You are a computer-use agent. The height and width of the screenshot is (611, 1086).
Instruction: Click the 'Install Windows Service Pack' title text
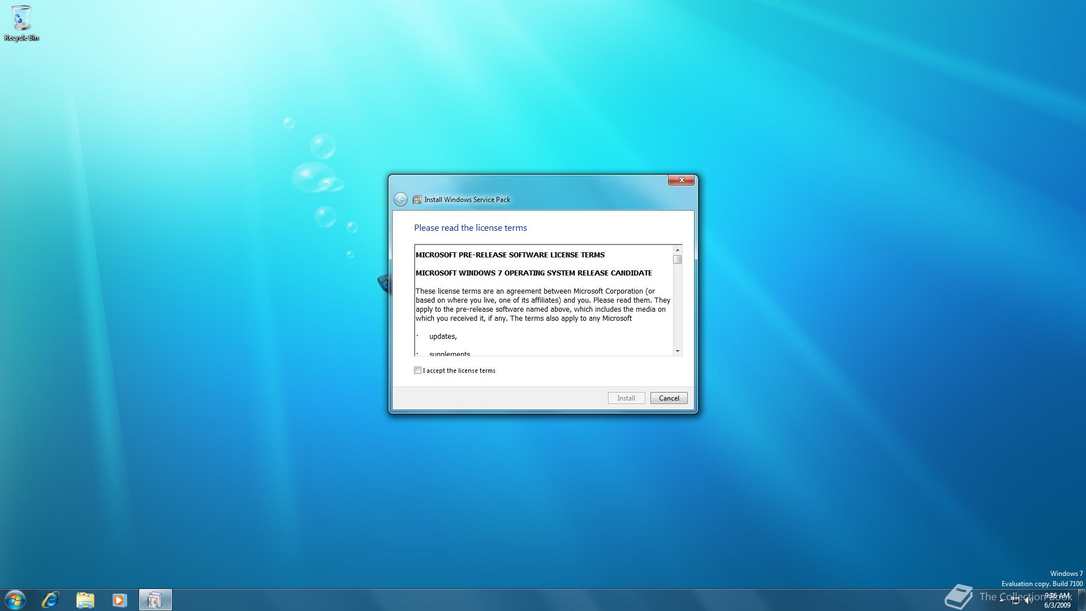coord(467,200)
